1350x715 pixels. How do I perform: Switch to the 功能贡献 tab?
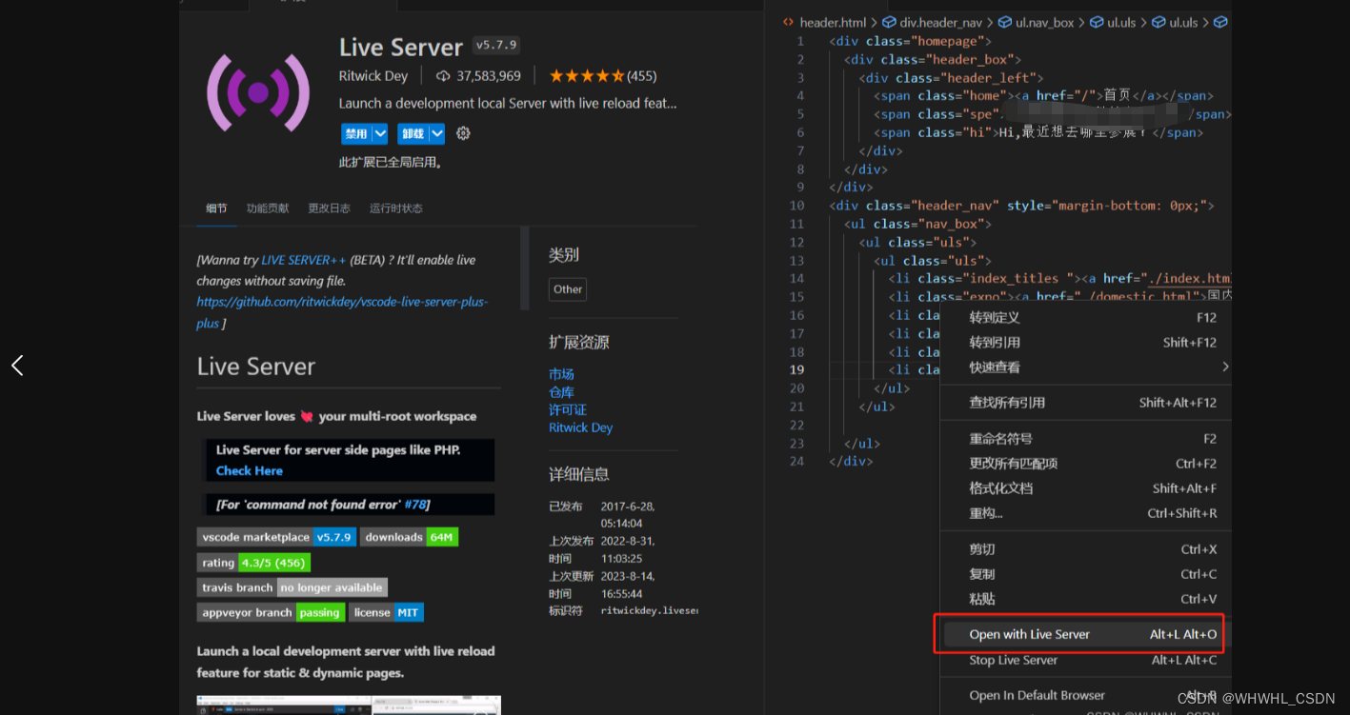coord(267,208)
